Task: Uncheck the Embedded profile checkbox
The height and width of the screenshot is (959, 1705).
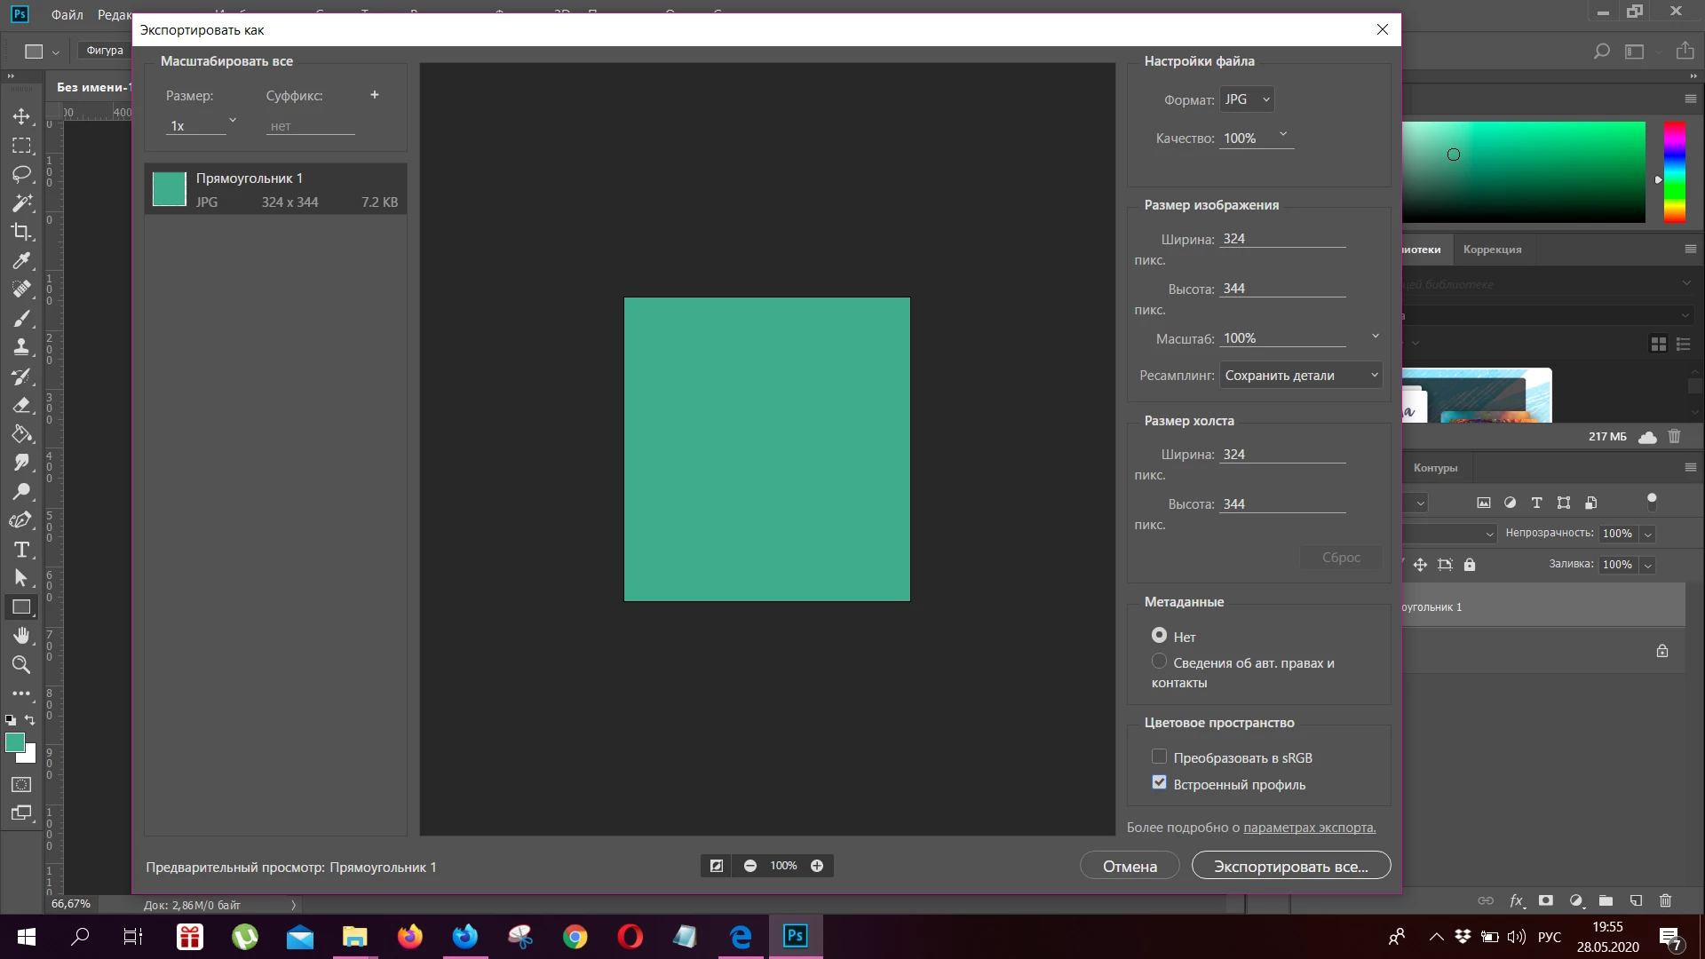Action: (1159, 783)
